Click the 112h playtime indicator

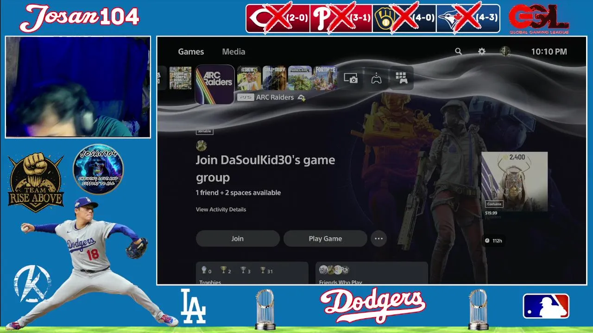click(493, 240)
